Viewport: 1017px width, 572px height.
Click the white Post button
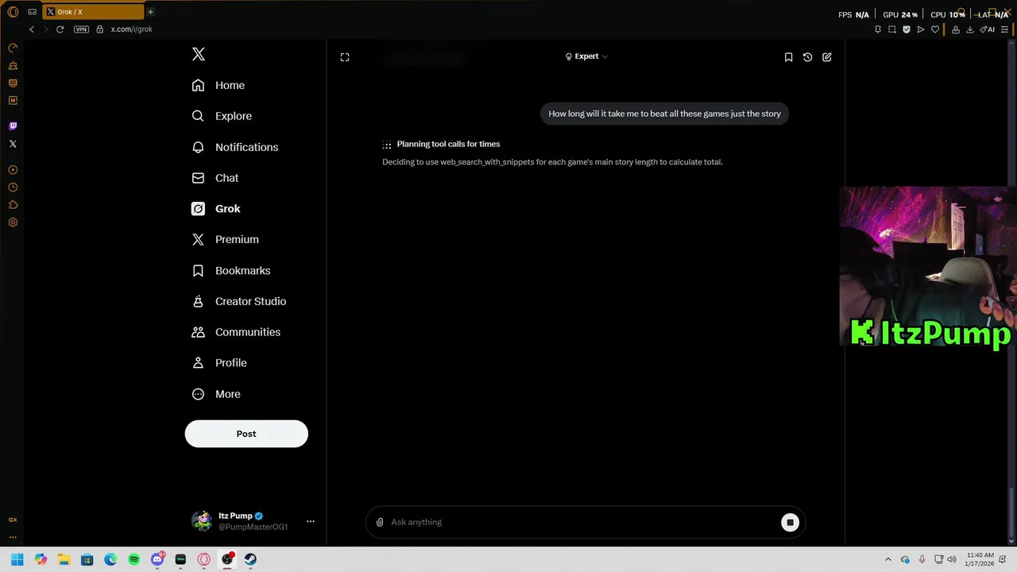click(x=246, y=434)
